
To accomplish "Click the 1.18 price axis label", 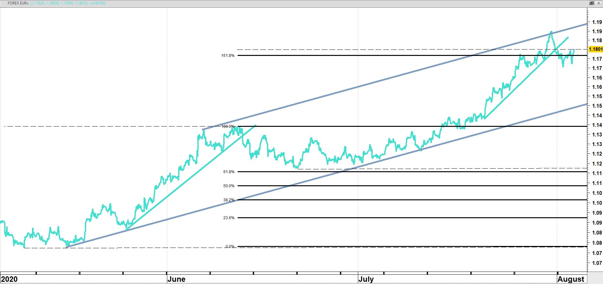I will [x=597, y=40].
